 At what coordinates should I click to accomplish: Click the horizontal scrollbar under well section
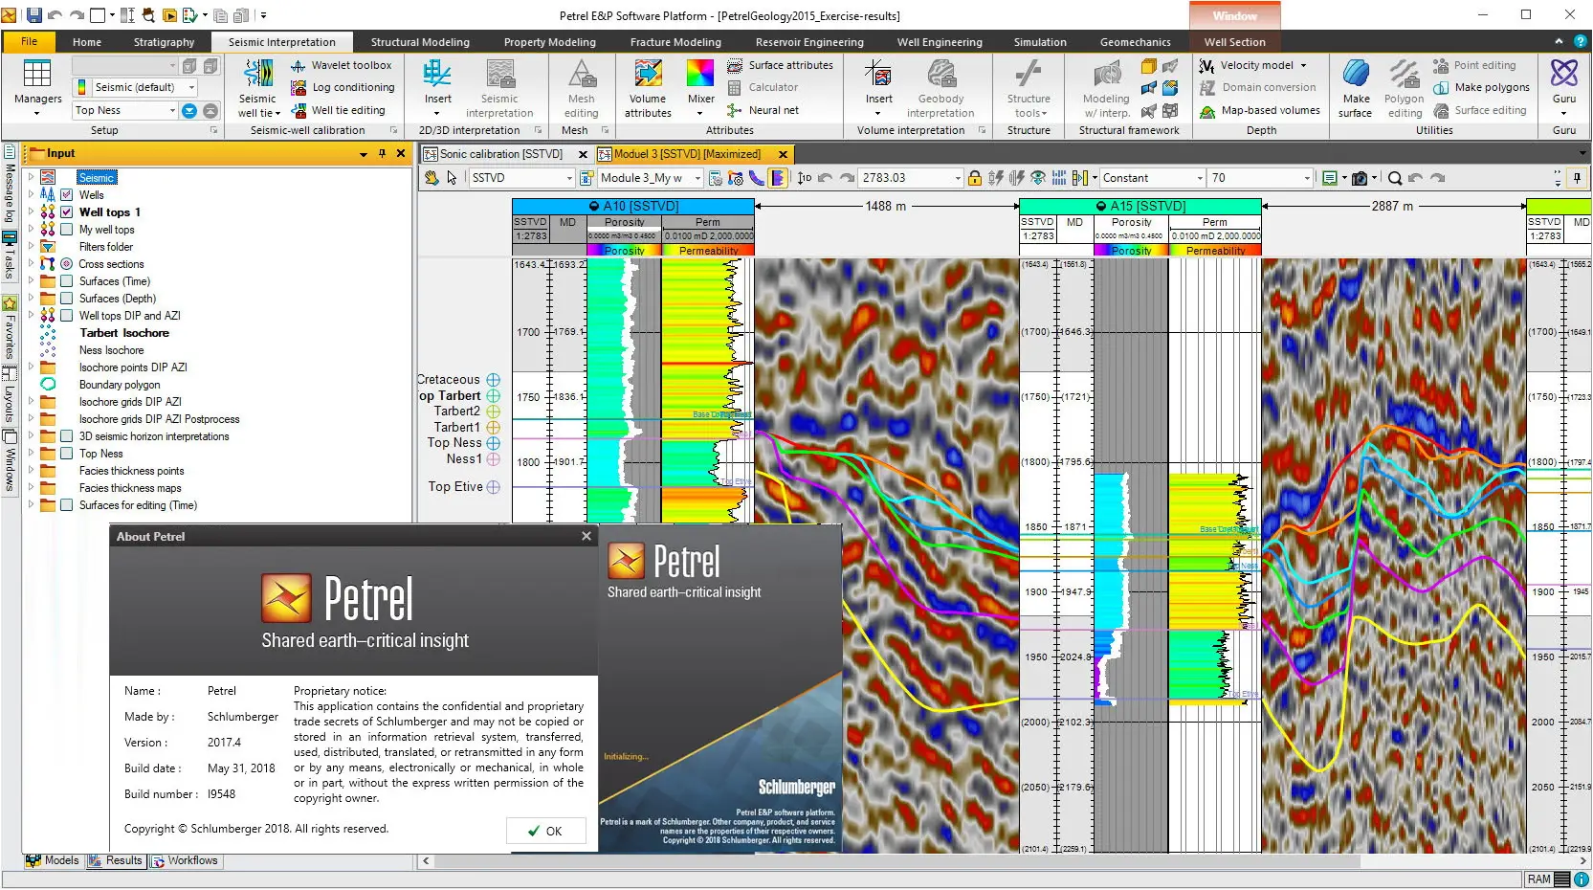897,861
